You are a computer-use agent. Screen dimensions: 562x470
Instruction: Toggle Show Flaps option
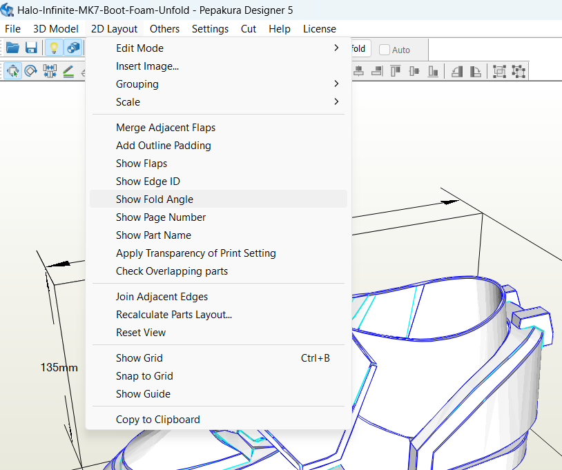(x=218, y=164)
